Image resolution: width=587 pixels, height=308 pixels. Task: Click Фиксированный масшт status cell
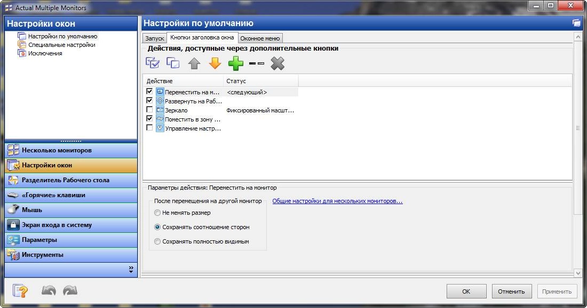click(x=261, y=110)
